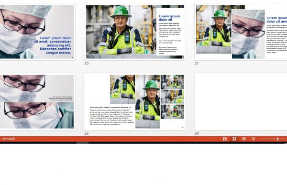Screen dimensions: 287x185
Task: Switch to Normal view in status bar
Action: click(225, 139)
